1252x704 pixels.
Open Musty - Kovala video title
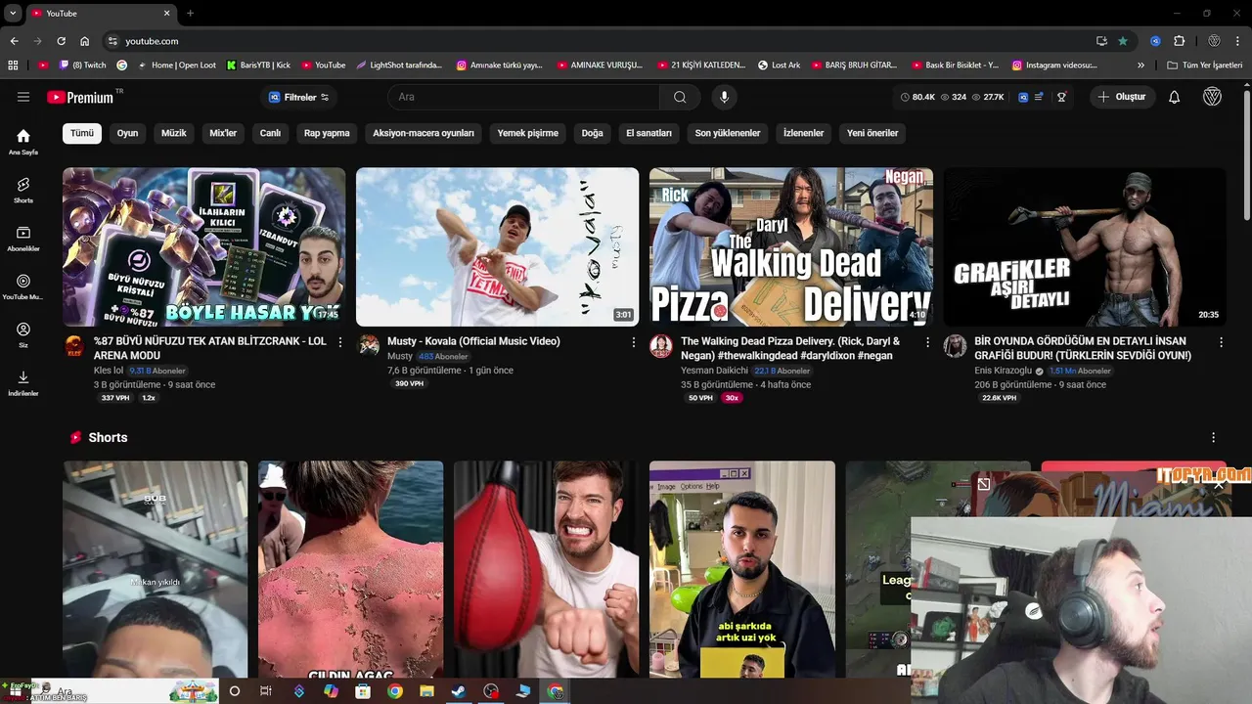pyautogui.click(x=473, y=341)
